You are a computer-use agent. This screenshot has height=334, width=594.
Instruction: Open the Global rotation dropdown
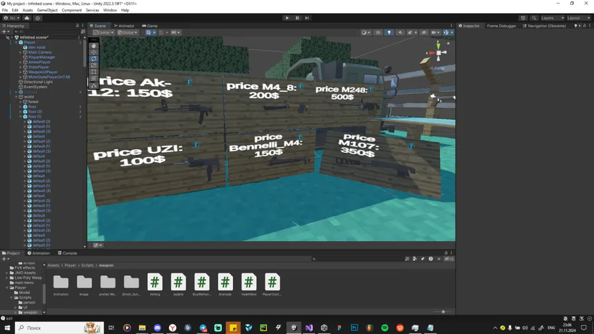point(127,32)
